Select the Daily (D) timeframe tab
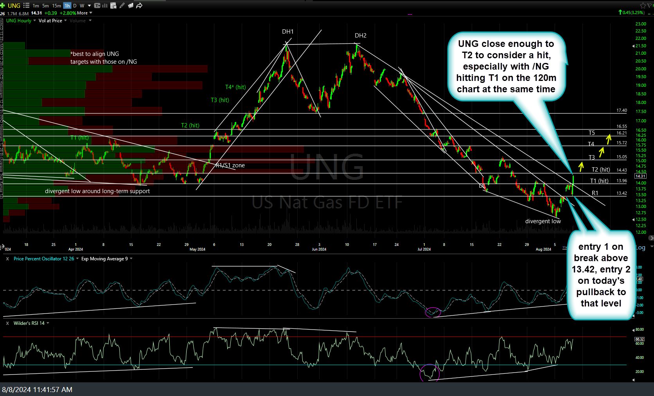The width and height of the screenshot is (654, 396). tap(75, 5)
